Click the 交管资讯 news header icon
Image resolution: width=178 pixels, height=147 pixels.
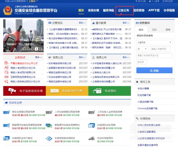pyautogui.click(x=50, y=23)
